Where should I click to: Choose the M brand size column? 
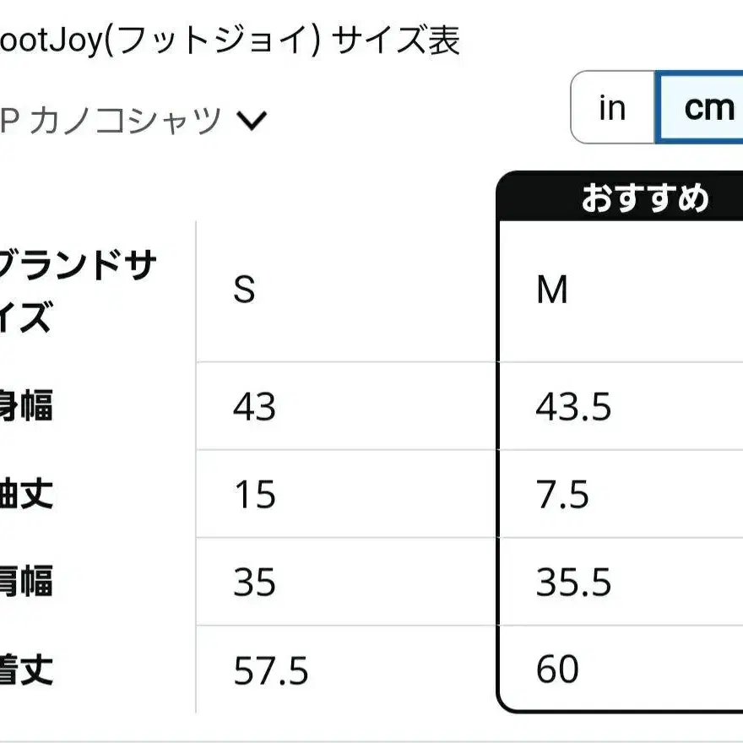pyautogui.click(x=552, y=290)
